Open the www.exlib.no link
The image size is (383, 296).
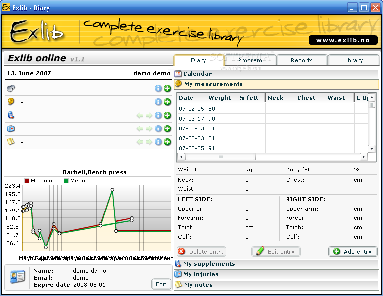point(343,40)
